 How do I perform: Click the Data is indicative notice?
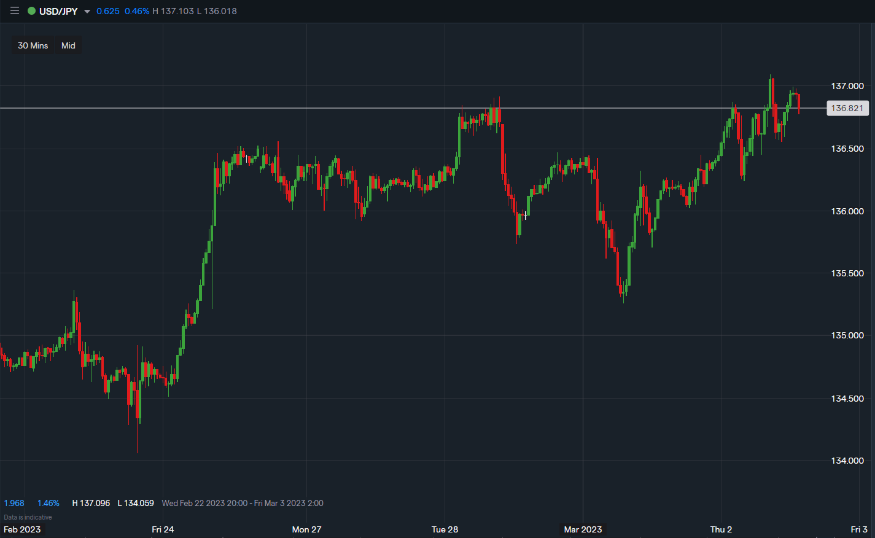[28, 517]
